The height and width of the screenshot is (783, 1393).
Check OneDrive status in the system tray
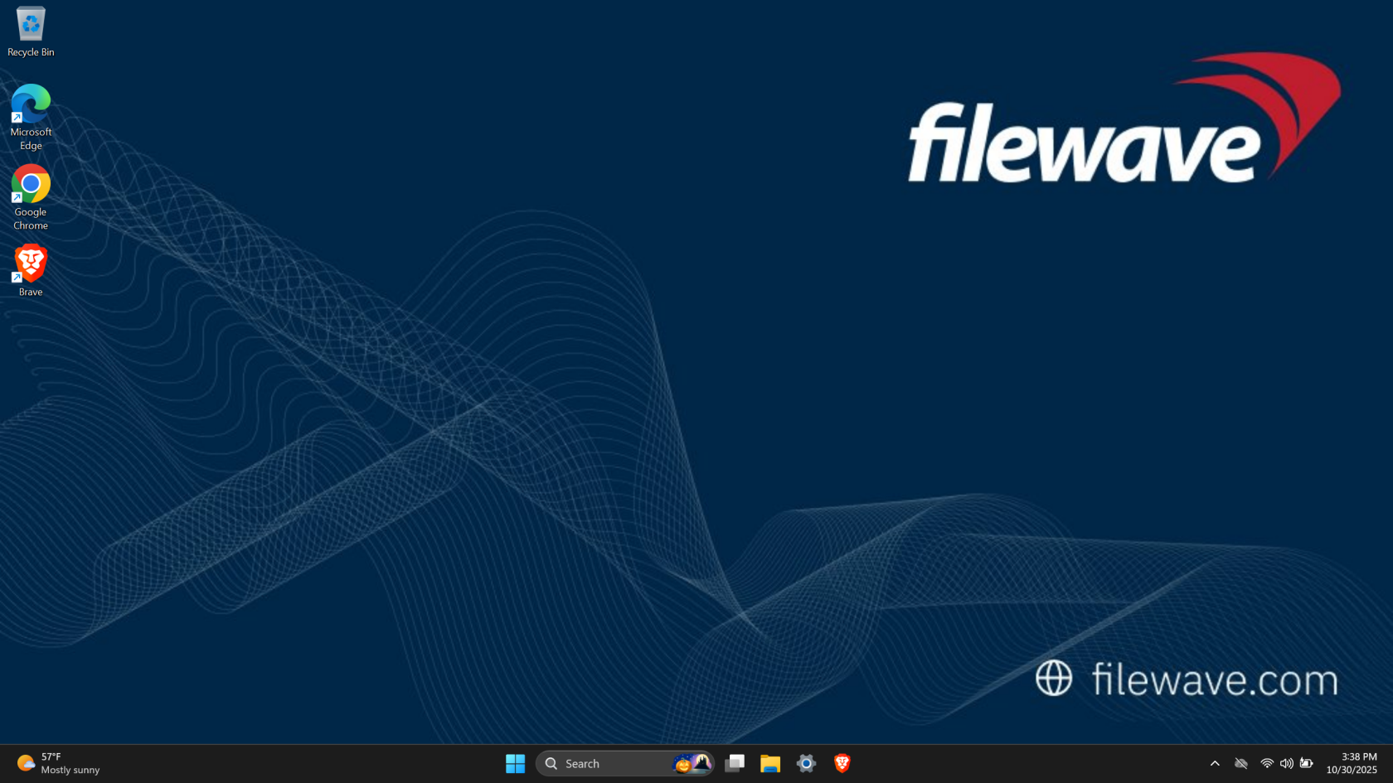pos(1240,763)
